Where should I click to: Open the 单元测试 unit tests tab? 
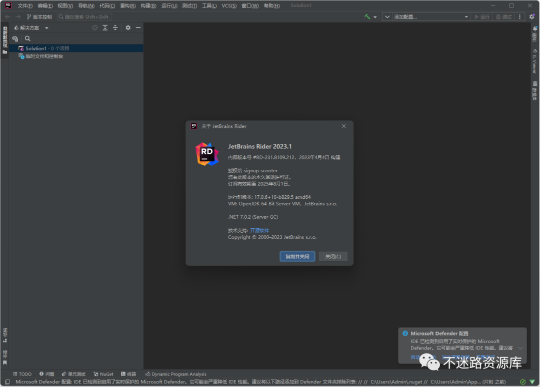tap(73, 374)
